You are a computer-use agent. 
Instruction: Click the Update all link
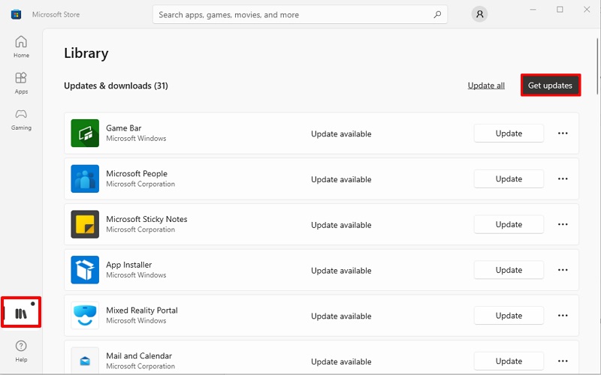486,85
